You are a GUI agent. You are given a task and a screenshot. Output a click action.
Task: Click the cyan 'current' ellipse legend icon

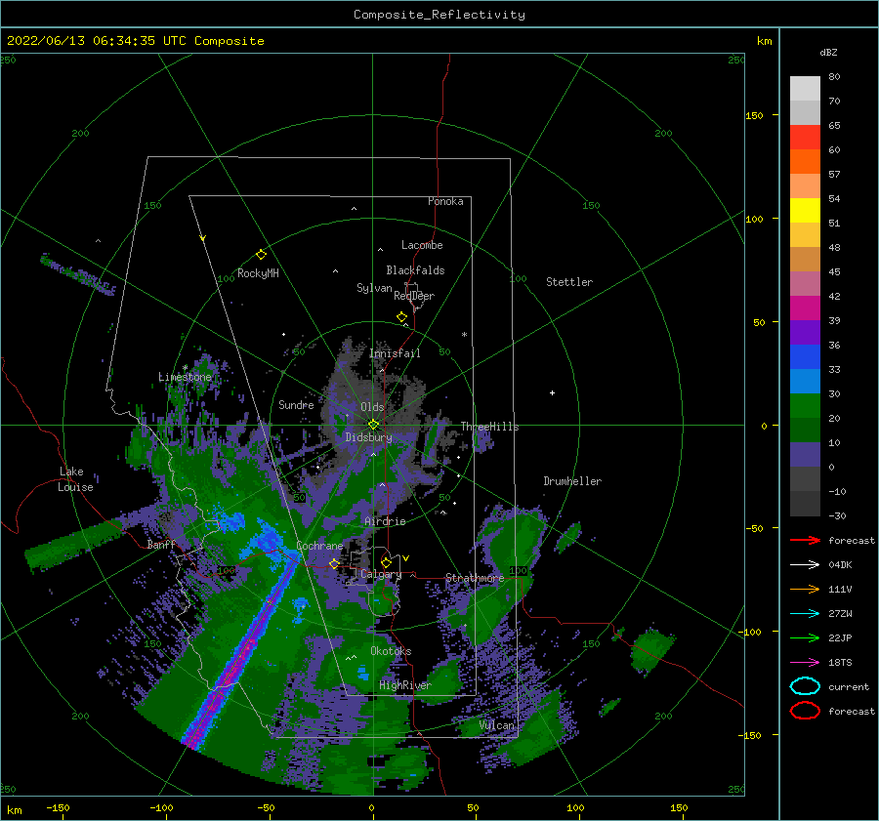805,686
